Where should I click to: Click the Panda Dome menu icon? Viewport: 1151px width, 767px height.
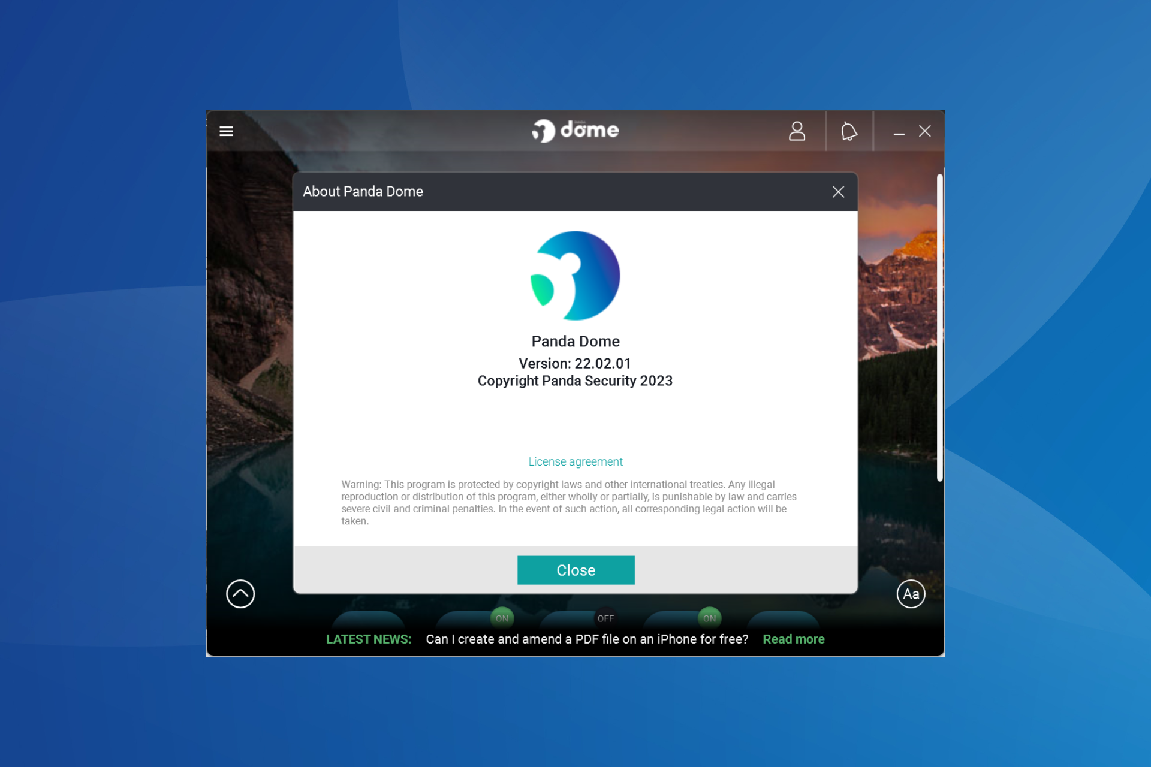(226, 131)
